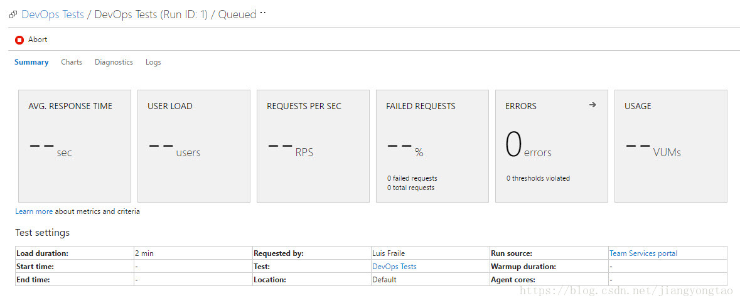This screenshot has width=740, height=303.
Task: Select the Failed Requests tile
Action: pyautogui.click(x=432, y=146)
